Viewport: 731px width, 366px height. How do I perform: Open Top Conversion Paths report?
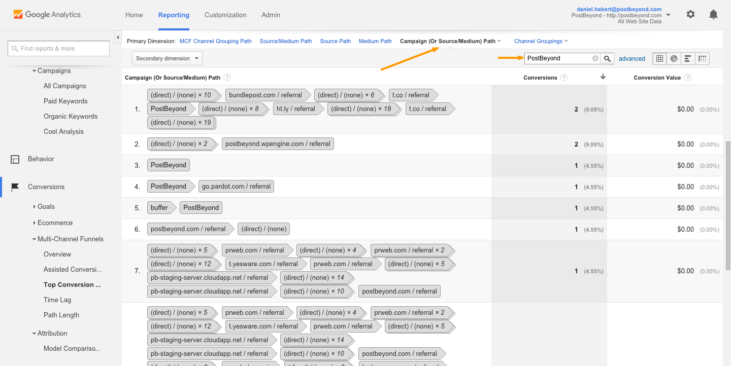(x=72, y=285)
